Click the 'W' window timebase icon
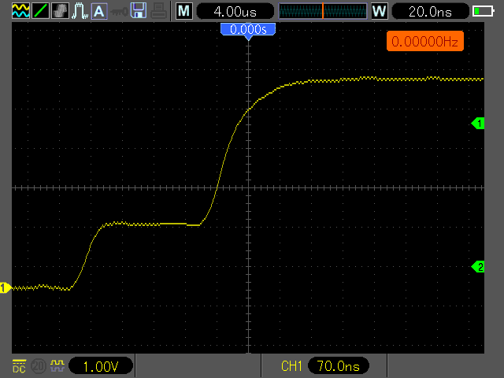 click(x=380, y=11)
